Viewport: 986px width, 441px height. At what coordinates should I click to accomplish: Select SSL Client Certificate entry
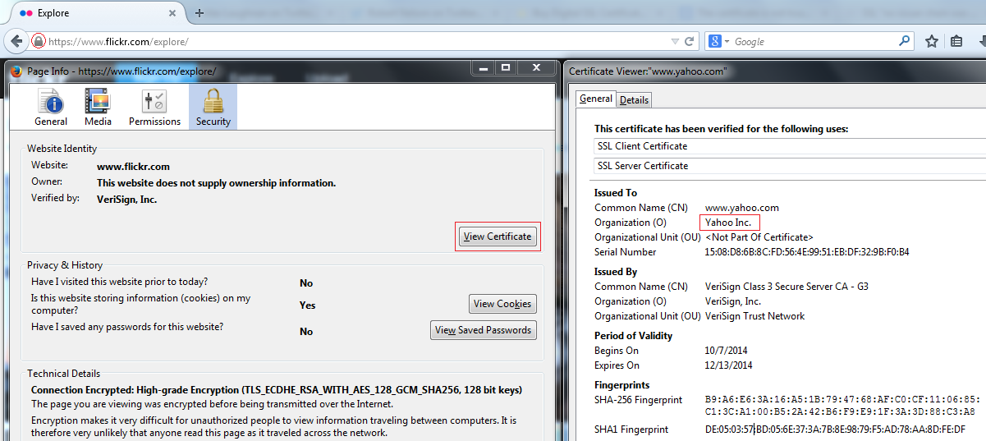tap(790, 146)
